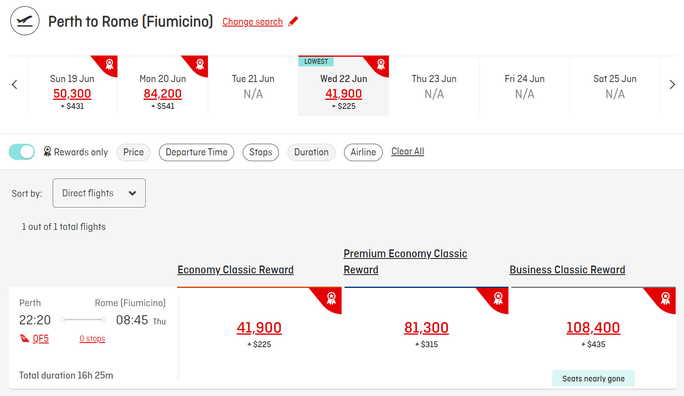Expand the Price filter options

pyautogui.click(x=133, y=152)
